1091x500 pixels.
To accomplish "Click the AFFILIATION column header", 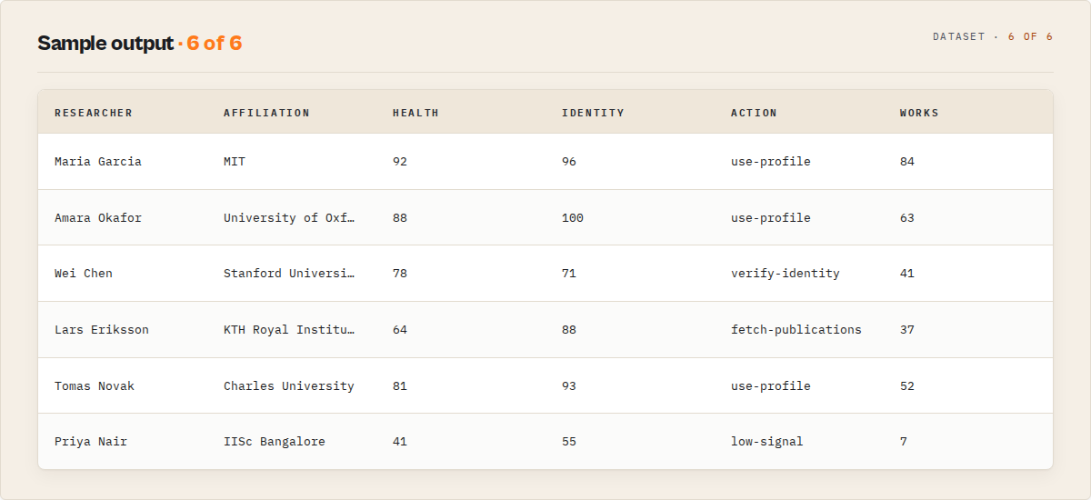I will 266,113.
